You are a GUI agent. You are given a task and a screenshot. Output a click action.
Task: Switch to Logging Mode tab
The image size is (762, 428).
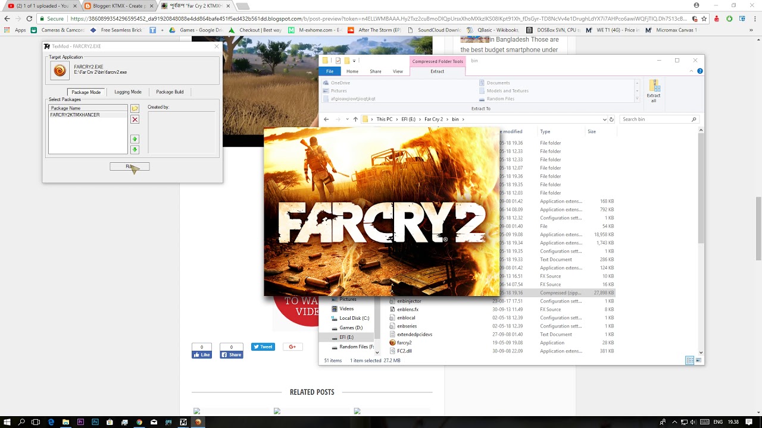tap(128, 92)
